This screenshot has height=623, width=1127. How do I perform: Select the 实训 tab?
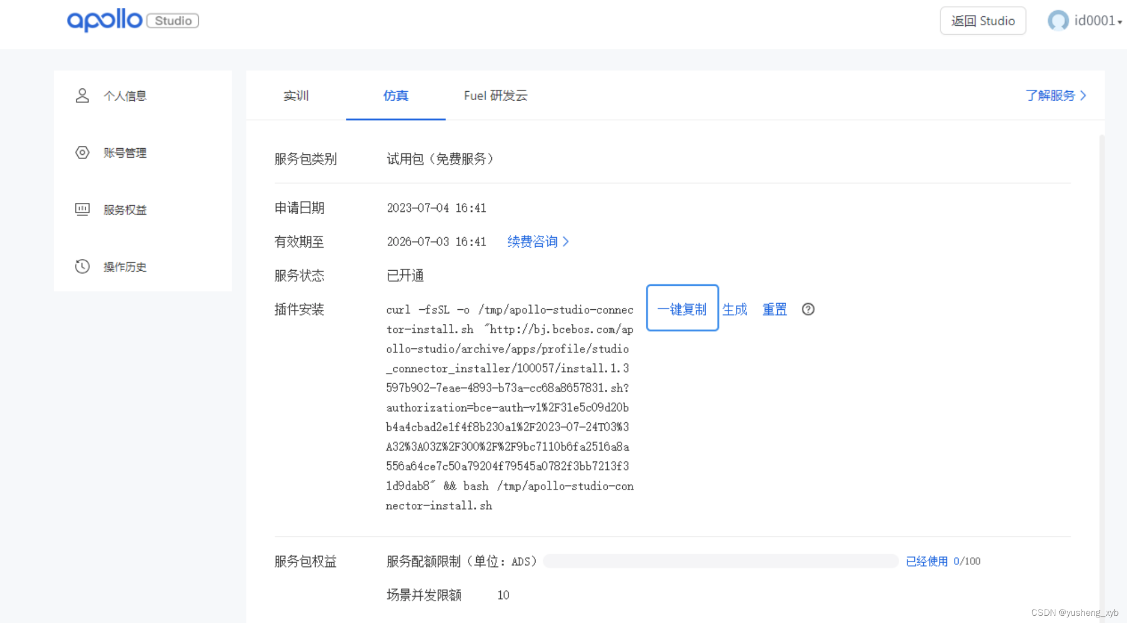pos(298,96)
